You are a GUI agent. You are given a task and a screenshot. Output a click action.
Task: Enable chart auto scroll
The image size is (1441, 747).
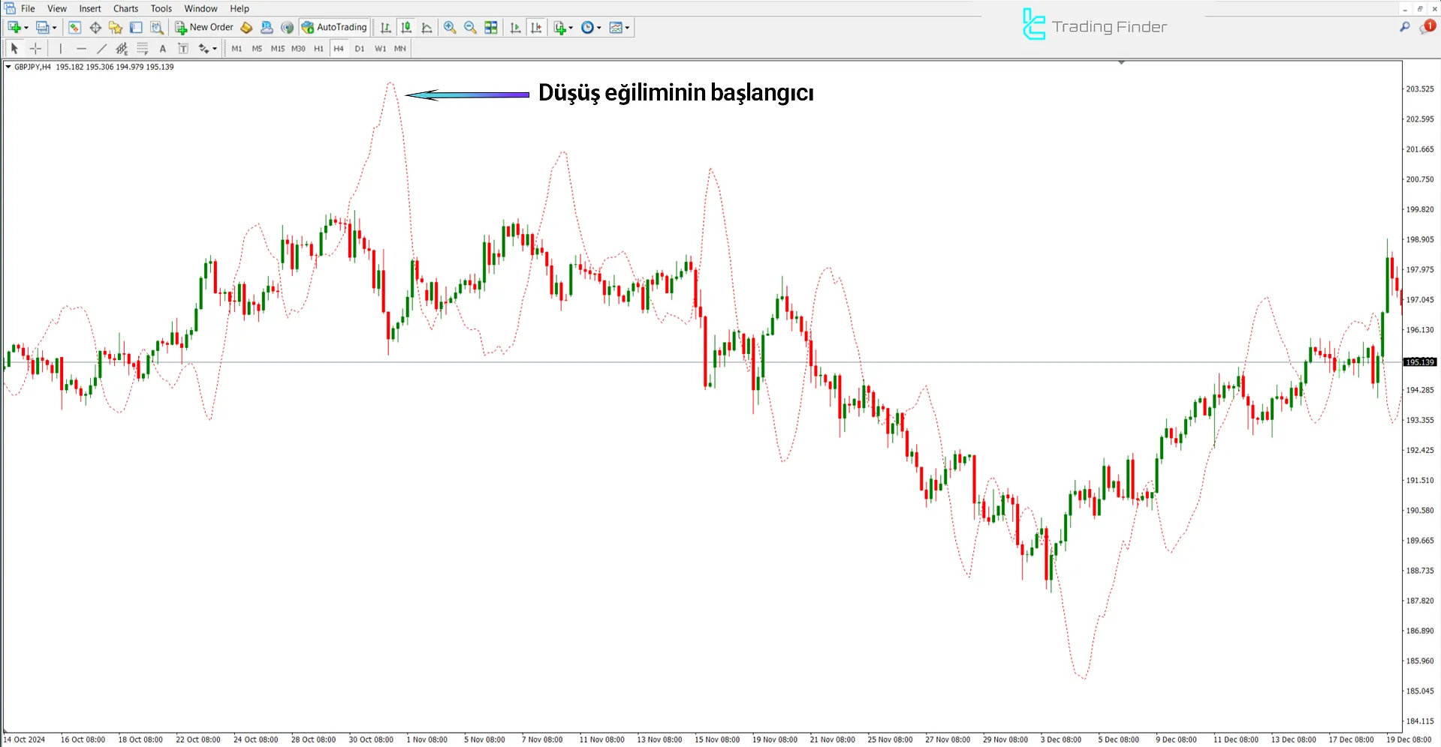[x=516, y=28]
